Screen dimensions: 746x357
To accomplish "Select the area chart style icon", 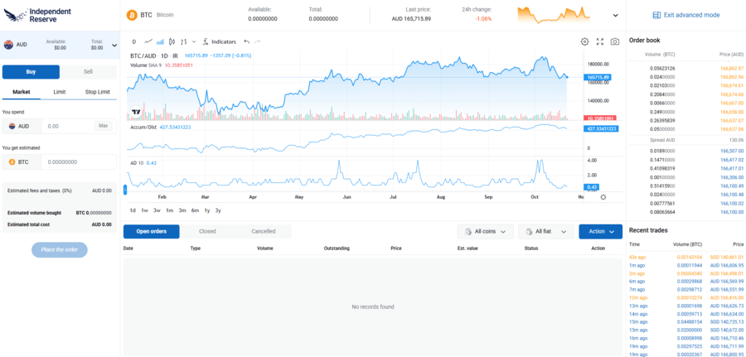I will 160,42.
